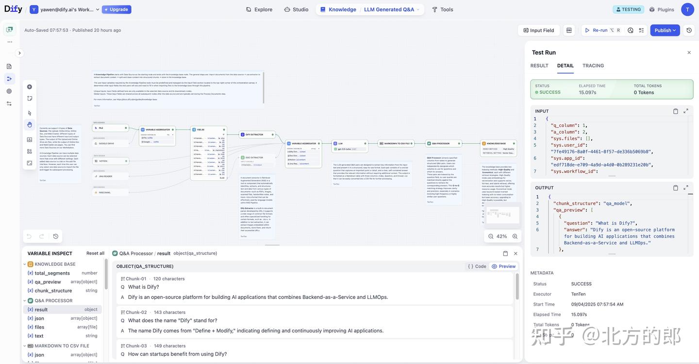Click the Maximize canvas icon on canvas toolbar
699x364 pixels.
(x=30, y=163)
